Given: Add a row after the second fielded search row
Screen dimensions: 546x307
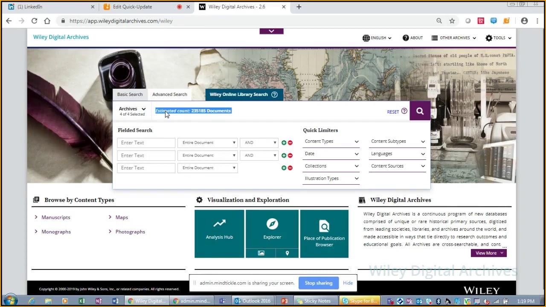Looking at the screenshot, I should (284, 156).
